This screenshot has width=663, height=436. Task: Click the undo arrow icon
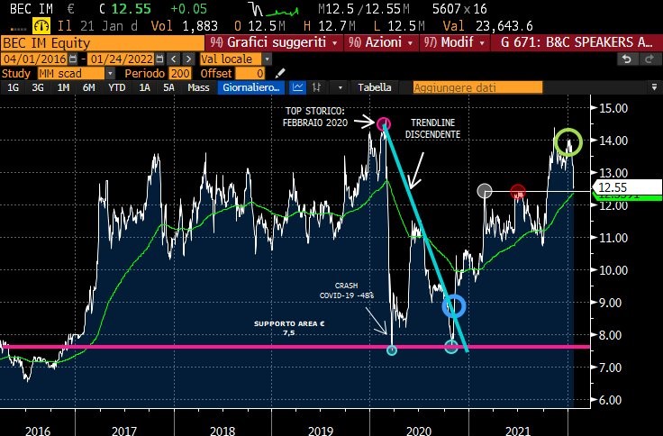(x=626, y=59)
